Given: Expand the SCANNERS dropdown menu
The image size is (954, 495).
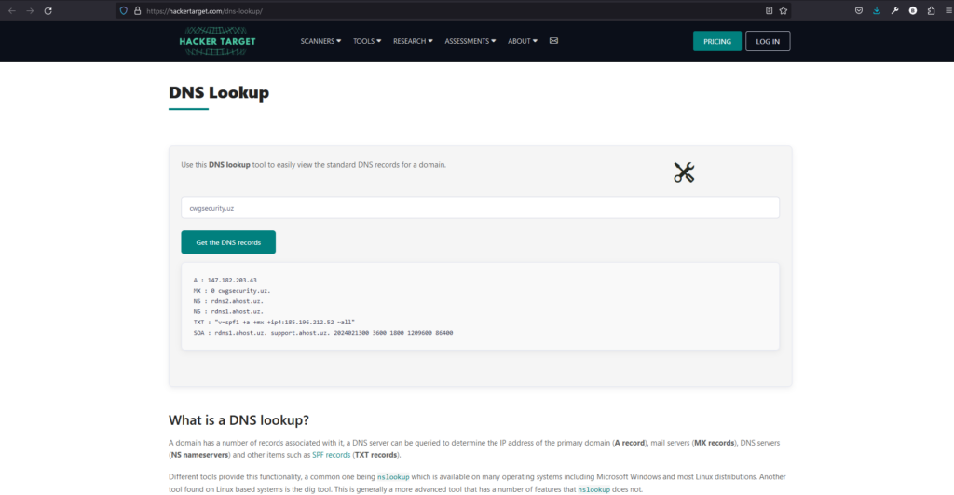Looking at the screenshot, I should pyautogui.click(x=320, y=41).
